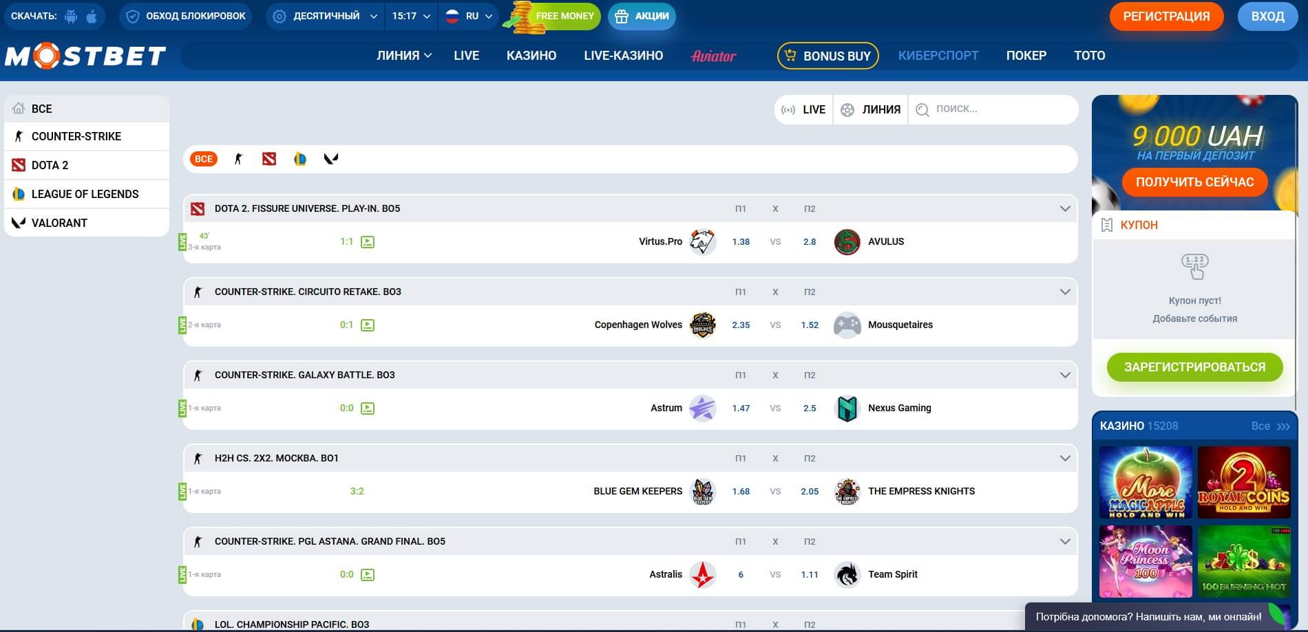Image resolution: width=1308 pixels, height=632 pixels.
Task: Collapse the PGL Astana Grand Final section
Action: (1065, 541)
